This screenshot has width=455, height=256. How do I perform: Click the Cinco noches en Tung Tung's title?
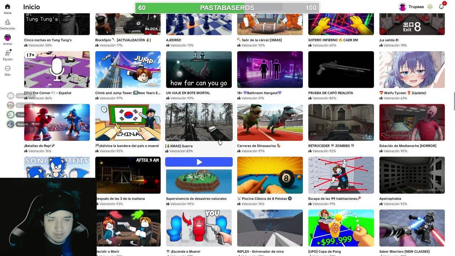tap(48, 40)
